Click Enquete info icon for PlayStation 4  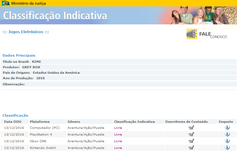(x=227, y=134)
